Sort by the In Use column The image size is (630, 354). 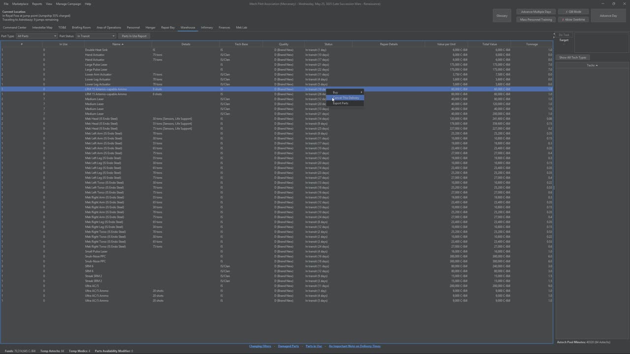click(x=63, y=44)
